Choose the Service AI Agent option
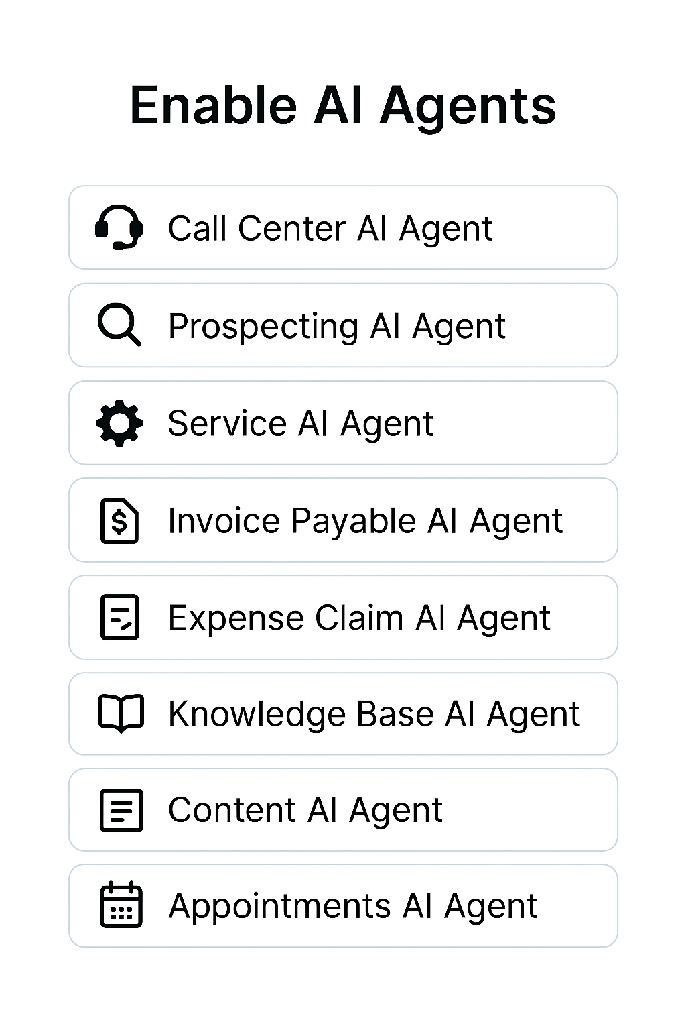686x1030 pixels. [x=343, y=422]
